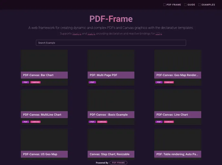Viewport: 222px width, 165px height.
Task: Follow the i2Djs link
Action: tap(159, 34)
